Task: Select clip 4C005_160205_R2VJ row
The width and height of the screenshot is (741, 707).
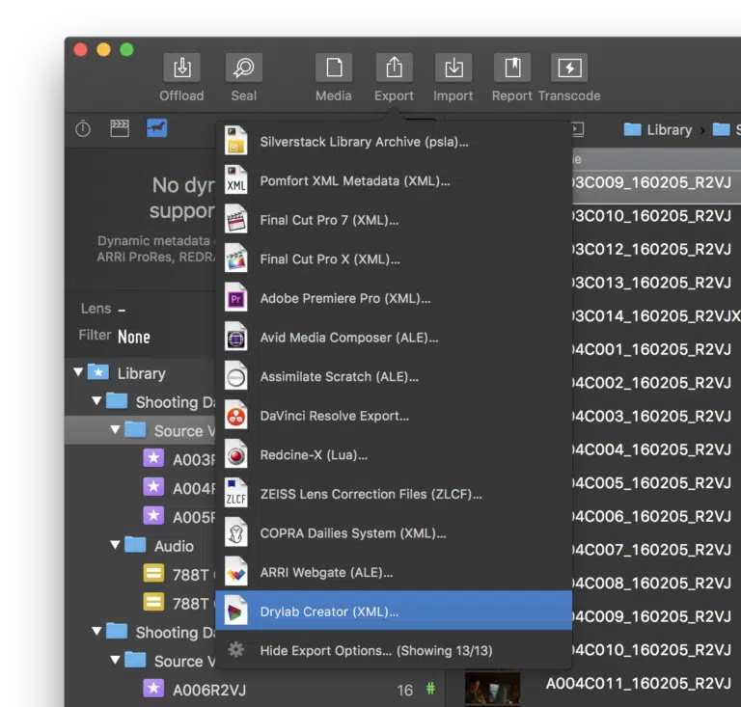Action: pyautogui.click(x=656, y=482)
